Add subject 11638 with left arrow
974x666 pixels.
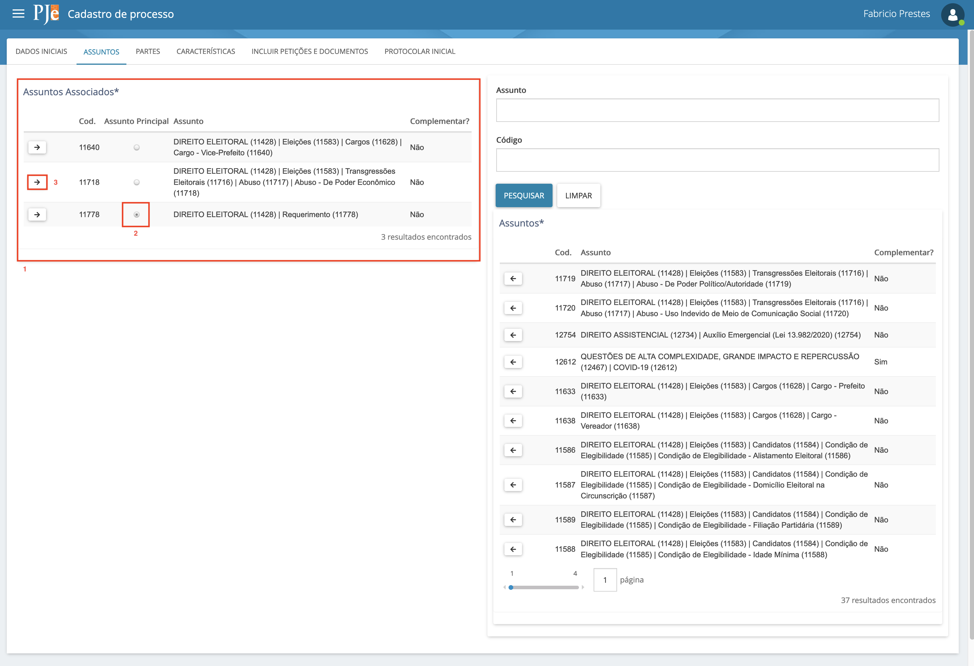[x=513, y=421]
